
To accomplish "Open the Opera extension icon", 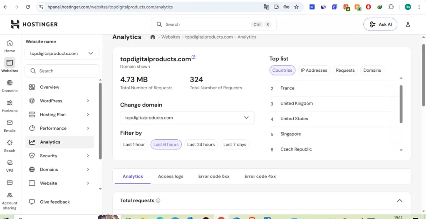I will click(369, 7).
